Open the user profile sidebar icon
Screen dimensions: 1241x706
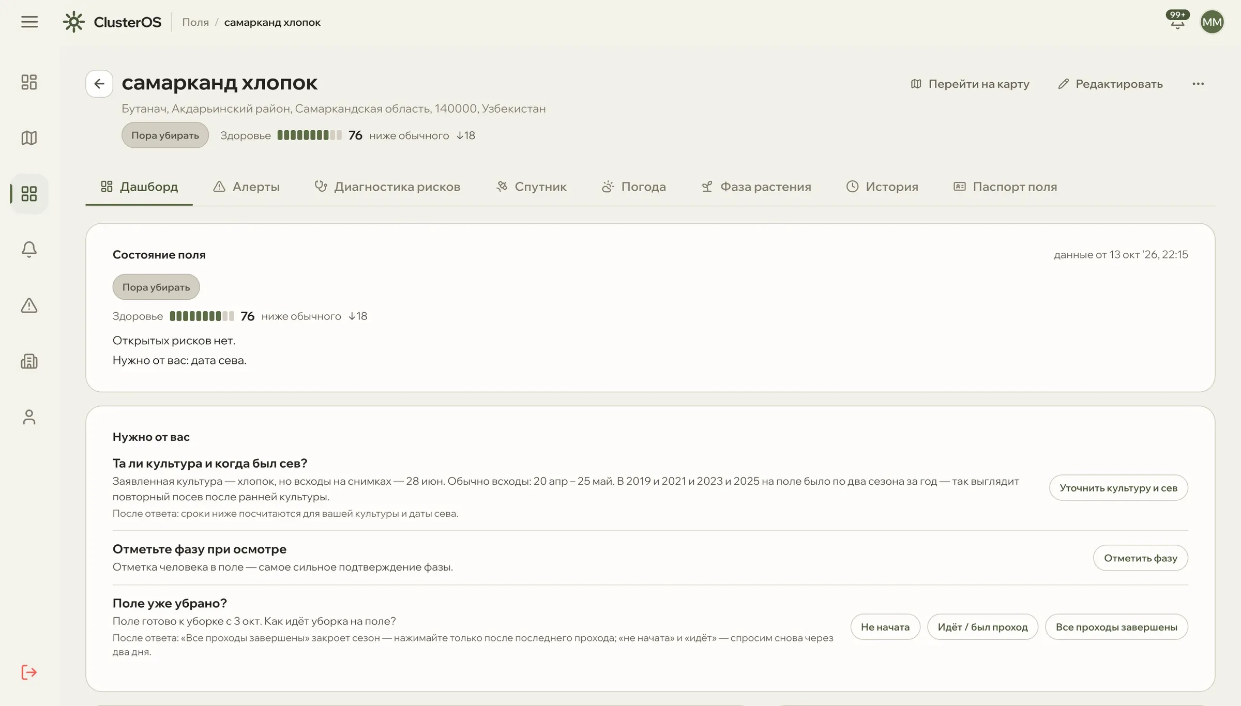click(29, 417)
